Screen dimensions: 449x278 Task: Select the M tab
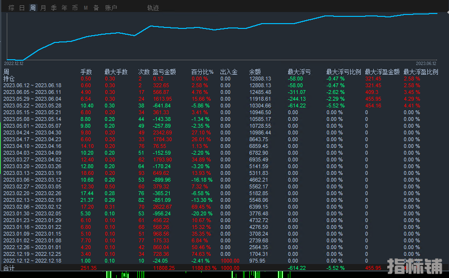pos(86,8)
